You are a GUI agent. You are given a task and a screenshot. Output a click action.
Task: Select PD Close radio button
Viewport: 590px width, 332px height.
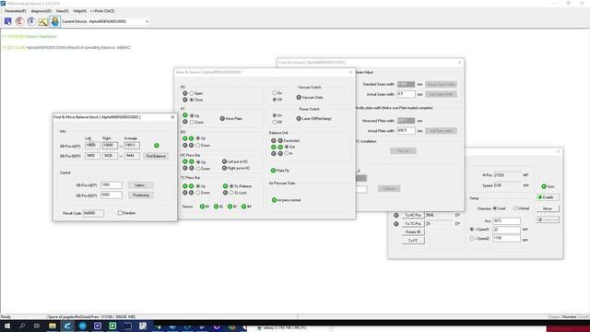(x=192, y=100)
